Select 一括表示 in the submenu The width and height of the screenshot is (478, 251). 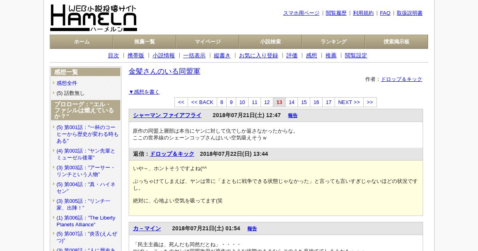[x=194, y=56]
